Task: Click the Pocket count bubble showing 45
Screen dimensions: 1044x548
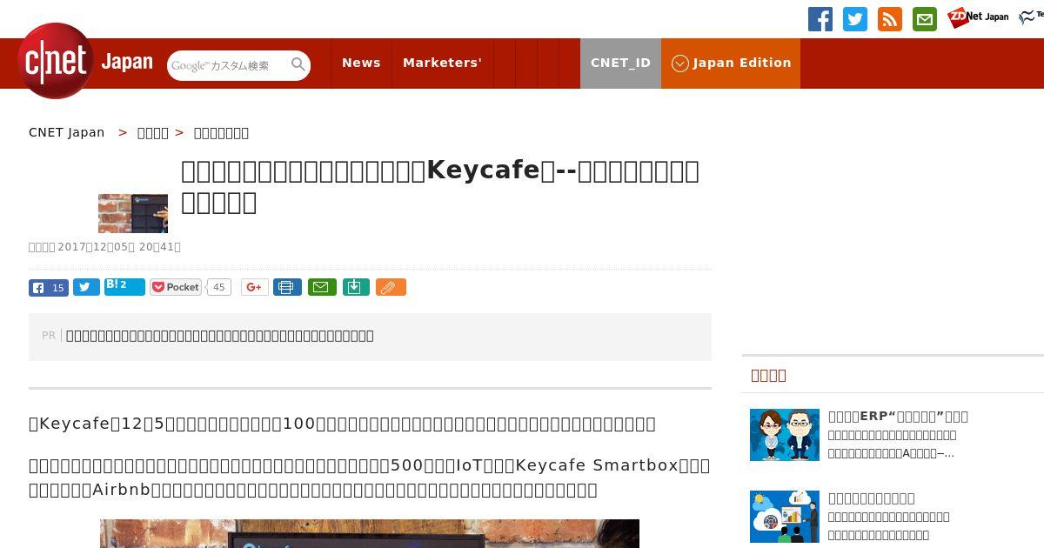Action: pos(219,287)
